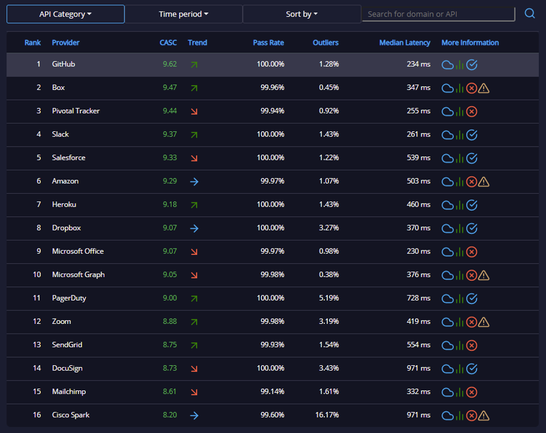Click the red X status icon for Mailchimp
Screen dimensions: 546x433
point(471,392)
